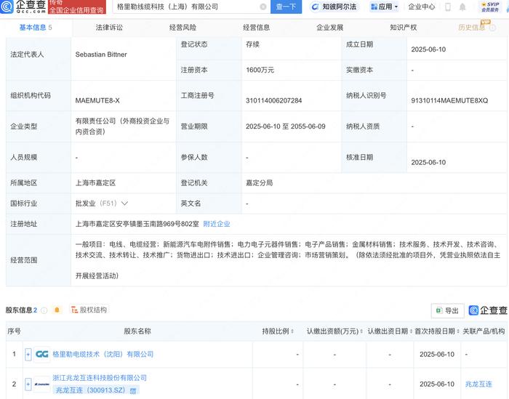
Task: Open the 附近企业 link
Action: pos(217,224)
